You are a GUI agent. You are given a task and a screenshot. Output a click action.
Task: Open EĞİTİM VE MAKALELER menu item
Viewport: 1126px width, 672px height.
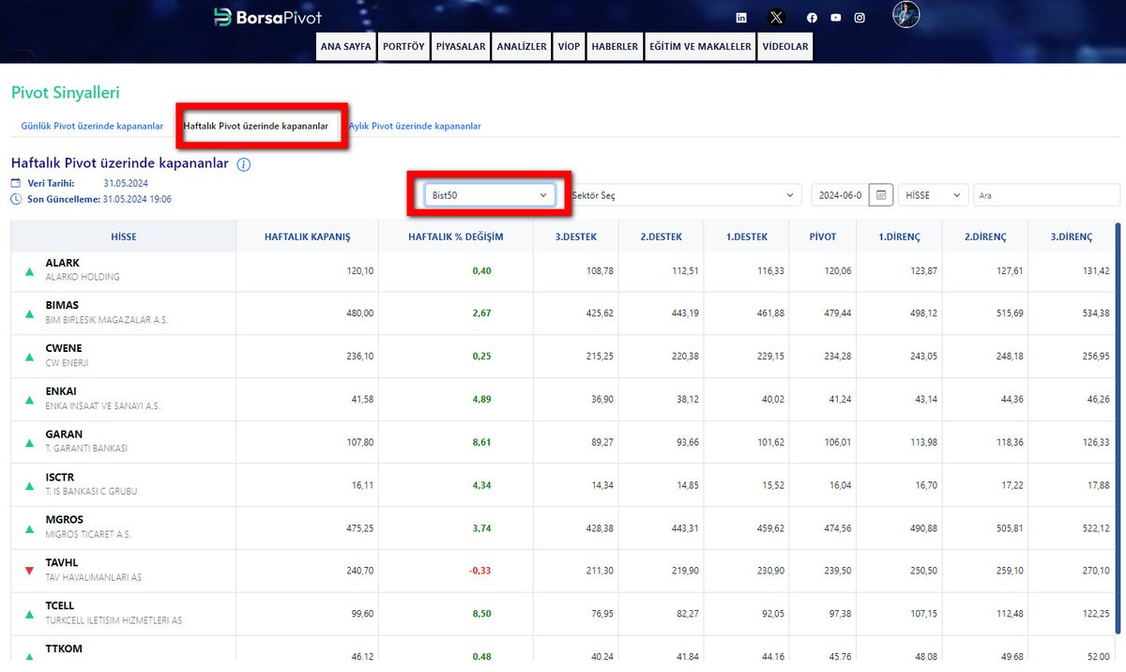click(x=701, y=47)
